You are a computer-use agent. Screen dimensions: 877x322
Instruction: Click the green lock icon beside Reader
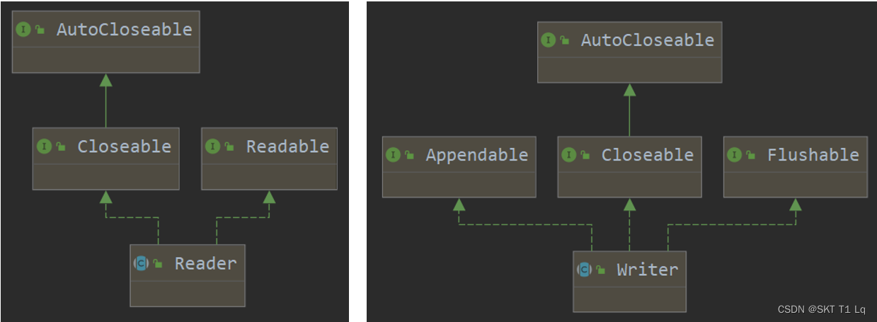coord(158,264)
